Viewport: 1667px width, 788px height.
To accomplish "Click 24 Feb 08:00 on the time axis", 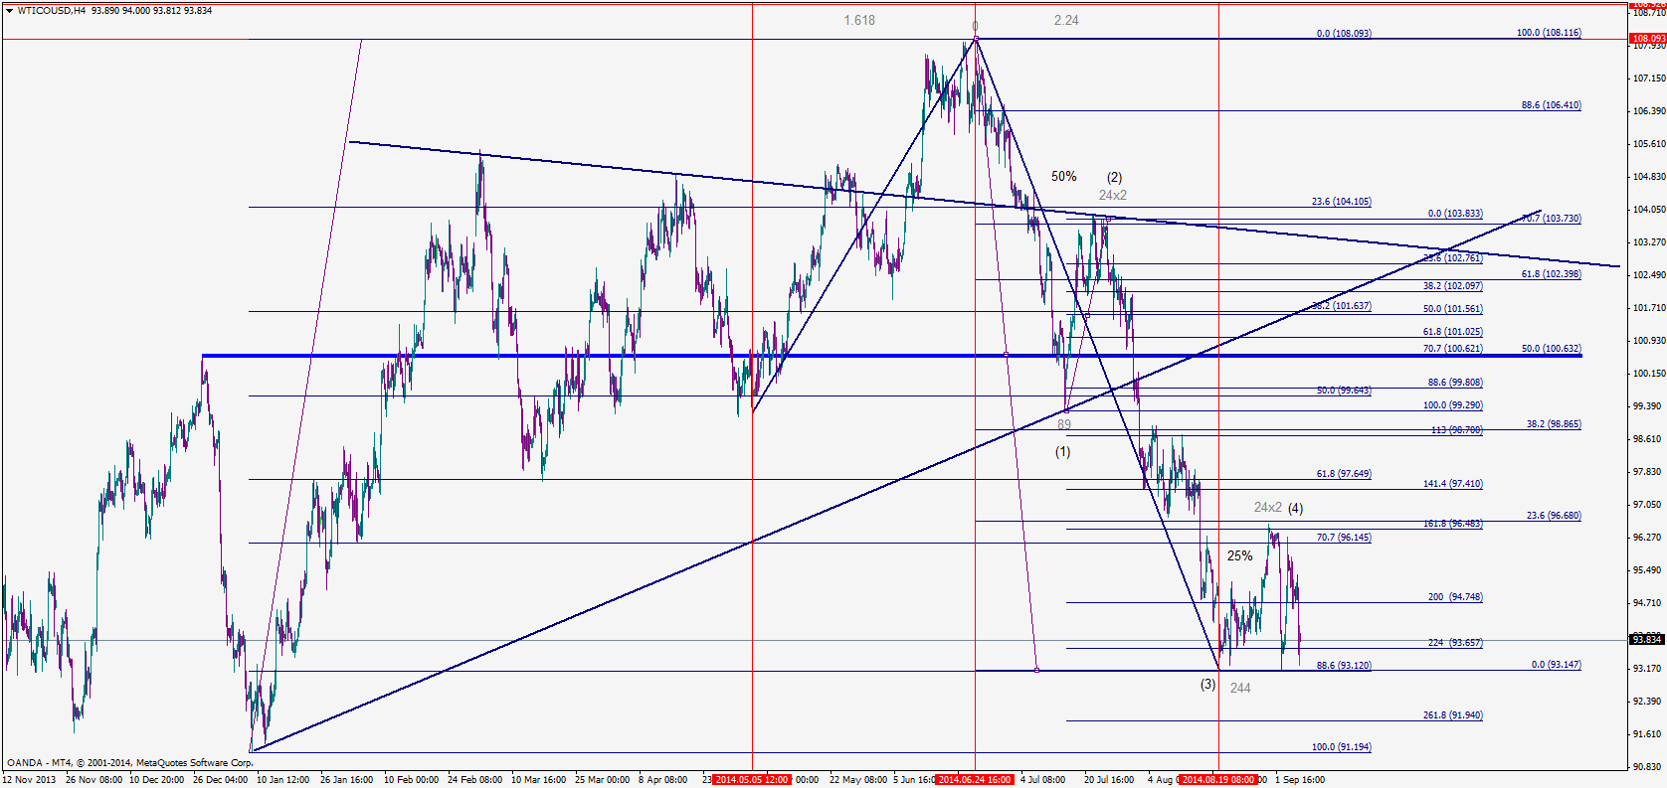I will pyautogui.click(x=474, y=780).
